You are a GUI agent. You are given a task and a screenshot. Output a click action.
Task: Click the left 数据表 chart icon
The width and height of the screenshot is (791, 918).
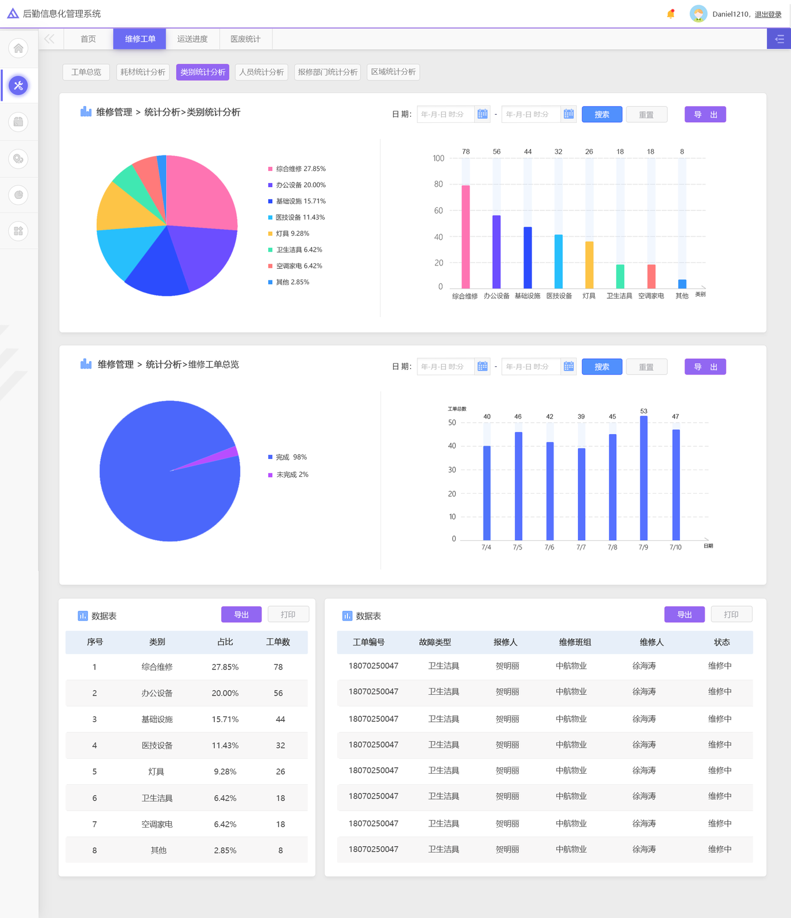click(x=83, y=615)
